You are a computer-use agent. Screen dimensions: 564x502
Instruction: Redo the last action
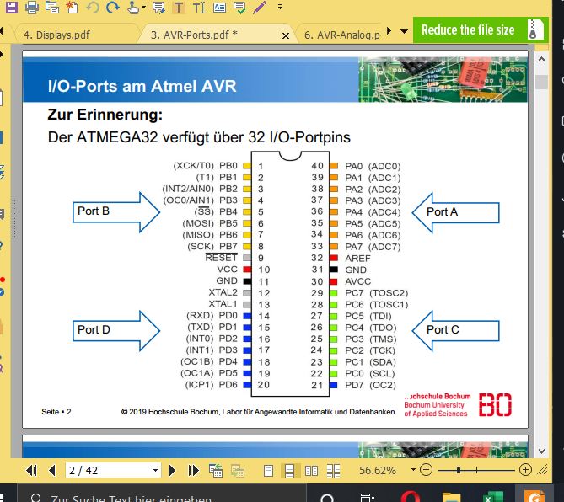point(113,7)
